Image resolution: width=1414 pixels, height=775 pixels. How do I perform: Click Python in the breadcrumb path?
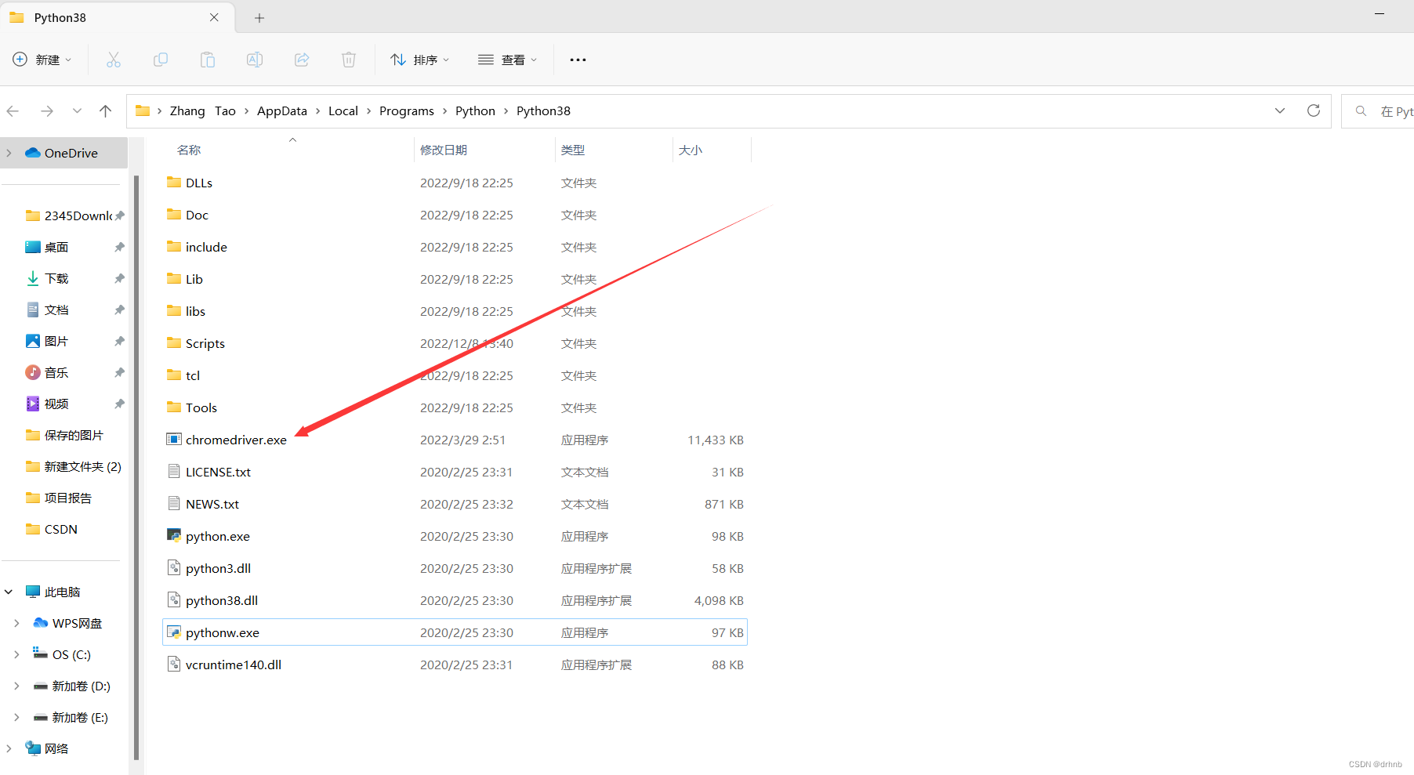475,111
